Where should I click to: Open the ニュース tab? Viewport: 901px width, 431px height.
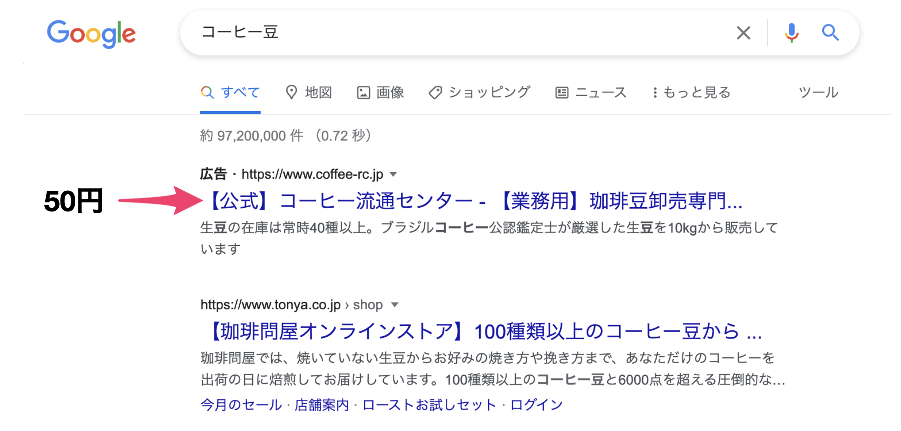(591, 93)
